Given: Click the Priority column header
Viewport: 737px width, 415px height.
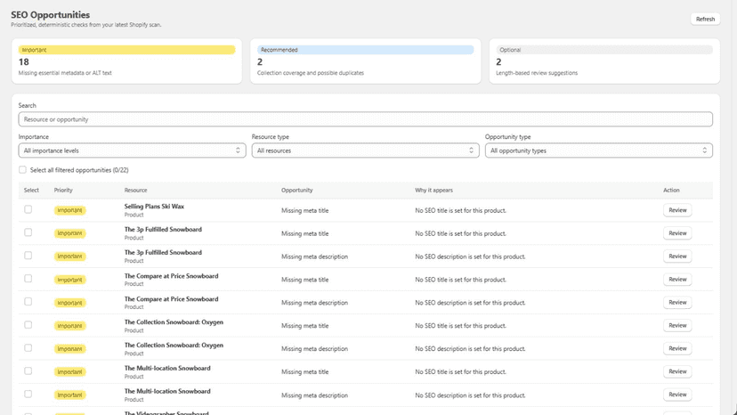Looking at the screenshot, I should pos(63,190).
